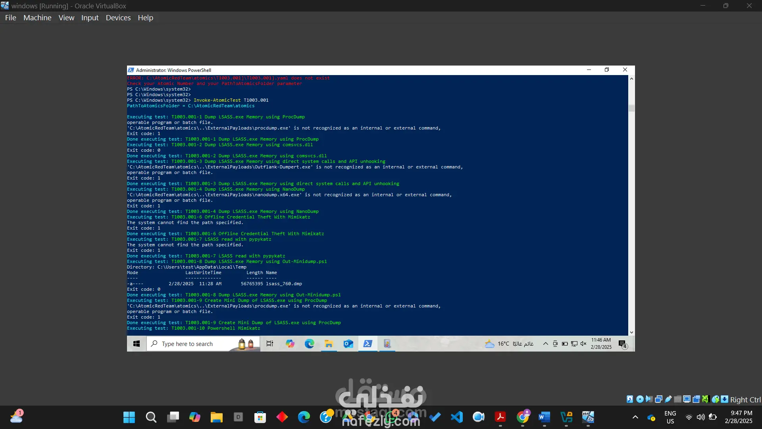Screen dimensions: 762x429
Task: Click PowerShell scrollbar down arrow
Action: (631, 332)
